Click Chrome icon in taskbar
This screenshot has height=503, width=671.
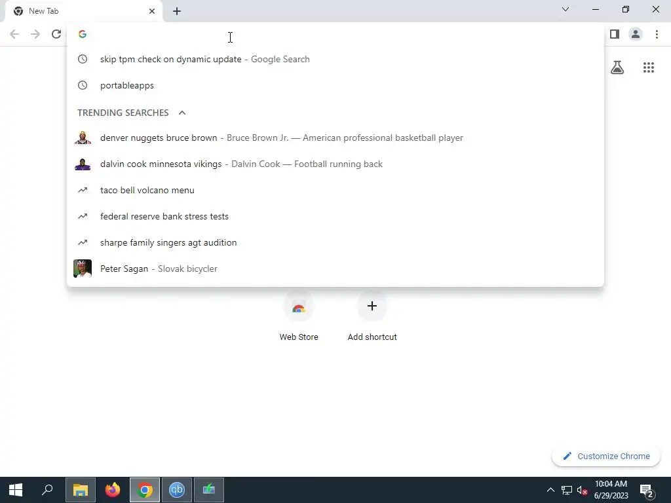pos(145,490)
